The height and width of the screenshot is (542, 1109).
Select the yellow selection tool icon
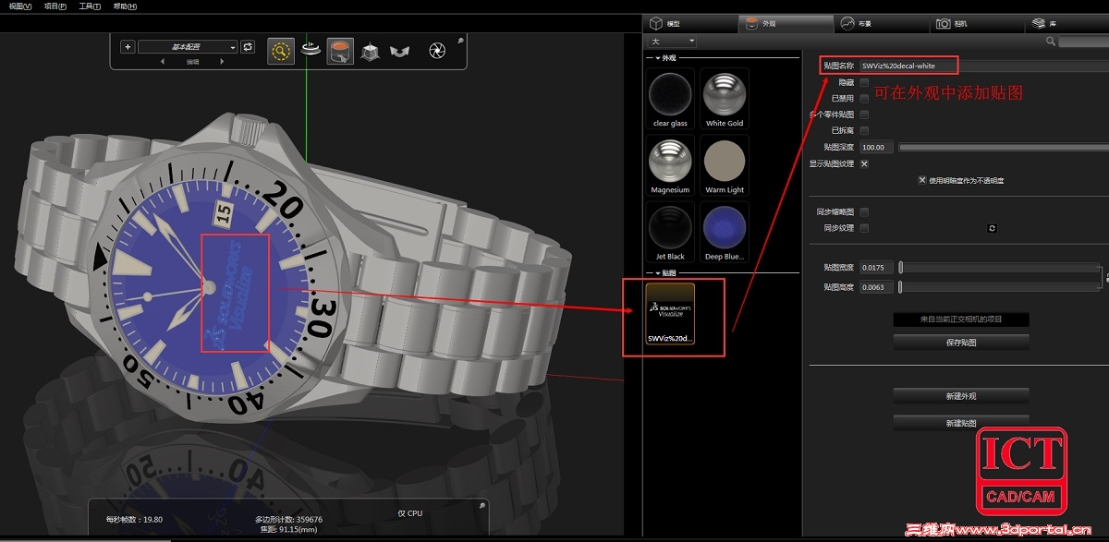pos(281,51)
